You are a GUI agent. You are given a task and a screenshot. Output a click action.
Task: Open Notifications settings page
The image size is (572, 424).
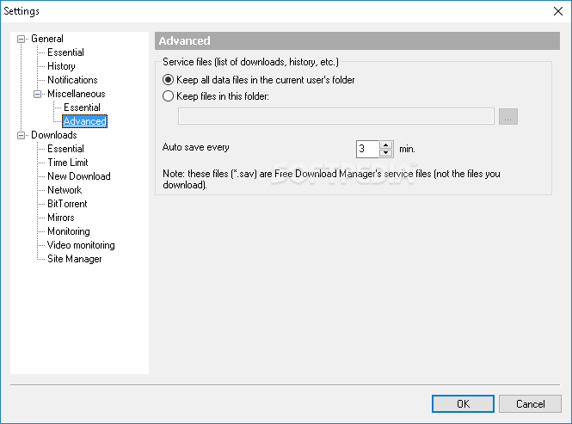72,80
